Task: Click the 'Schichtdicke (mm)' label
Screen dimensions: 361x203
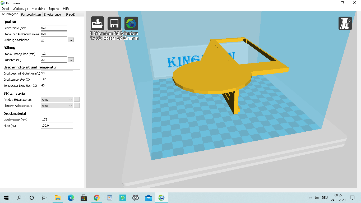Action: click(15, 28)
